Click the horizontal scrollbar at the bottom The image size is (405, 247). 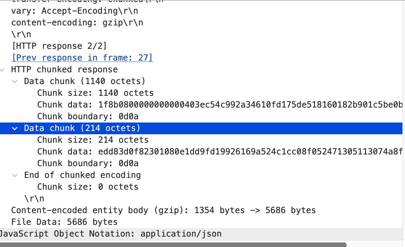click(173, 243)
